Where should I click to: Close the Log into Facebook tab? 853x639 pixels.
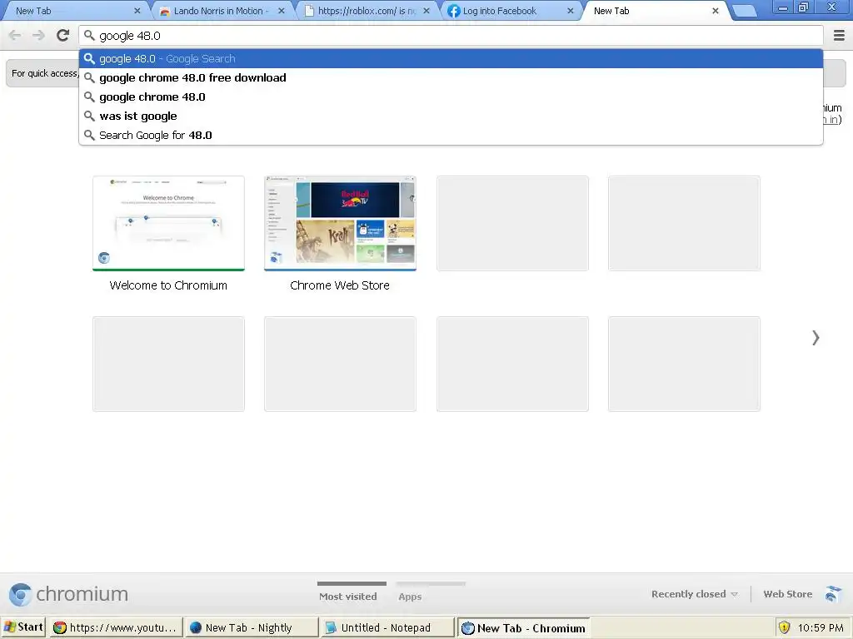point(570,11)
